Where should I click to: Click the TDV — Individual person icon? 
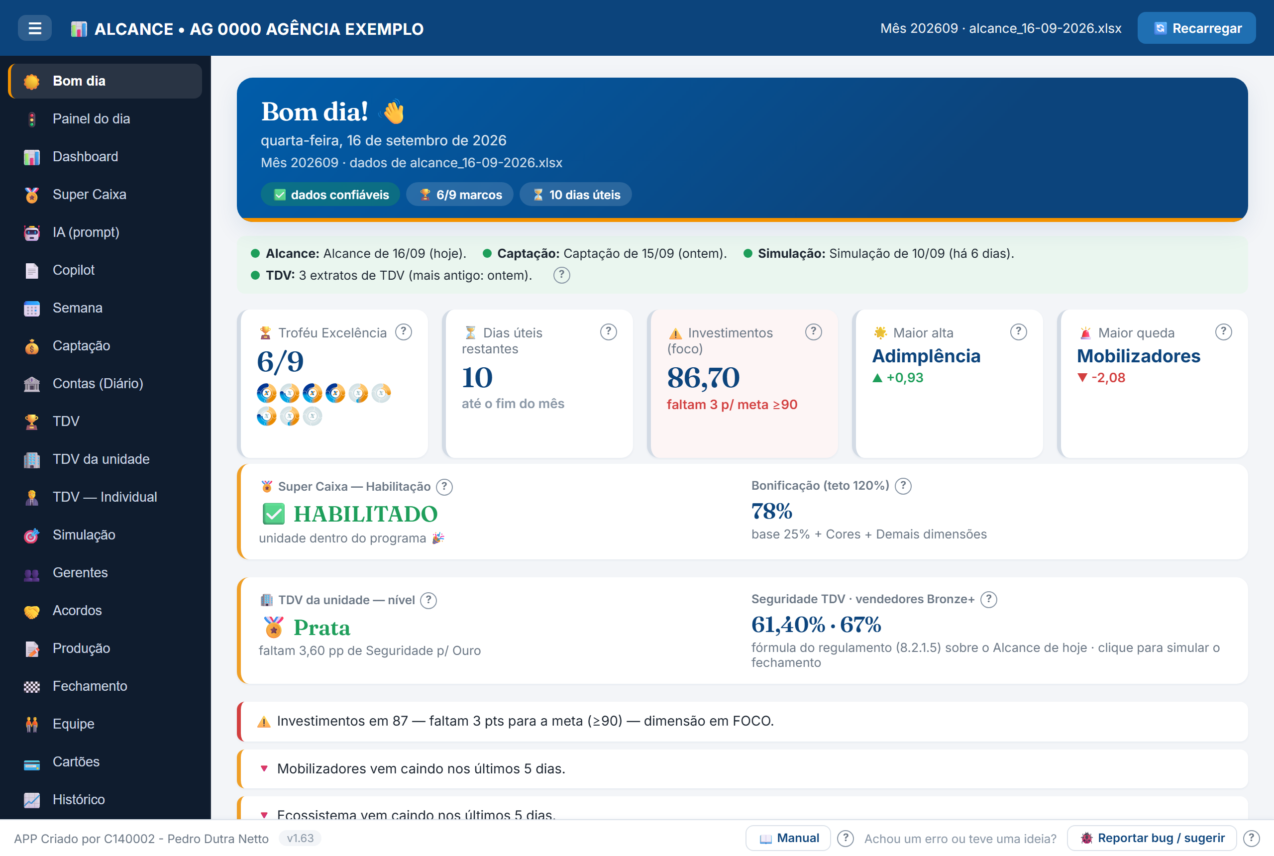tap(32, 497)
